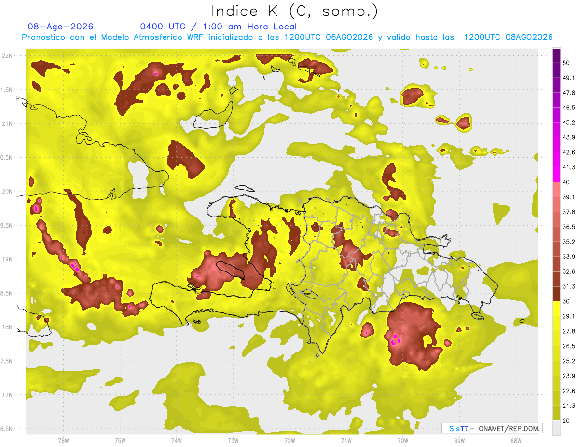This screenshot has height=447, width=579.
Task: Click the magenta colorbar segment between 40 and 41.3
Action: coord(556,175)
